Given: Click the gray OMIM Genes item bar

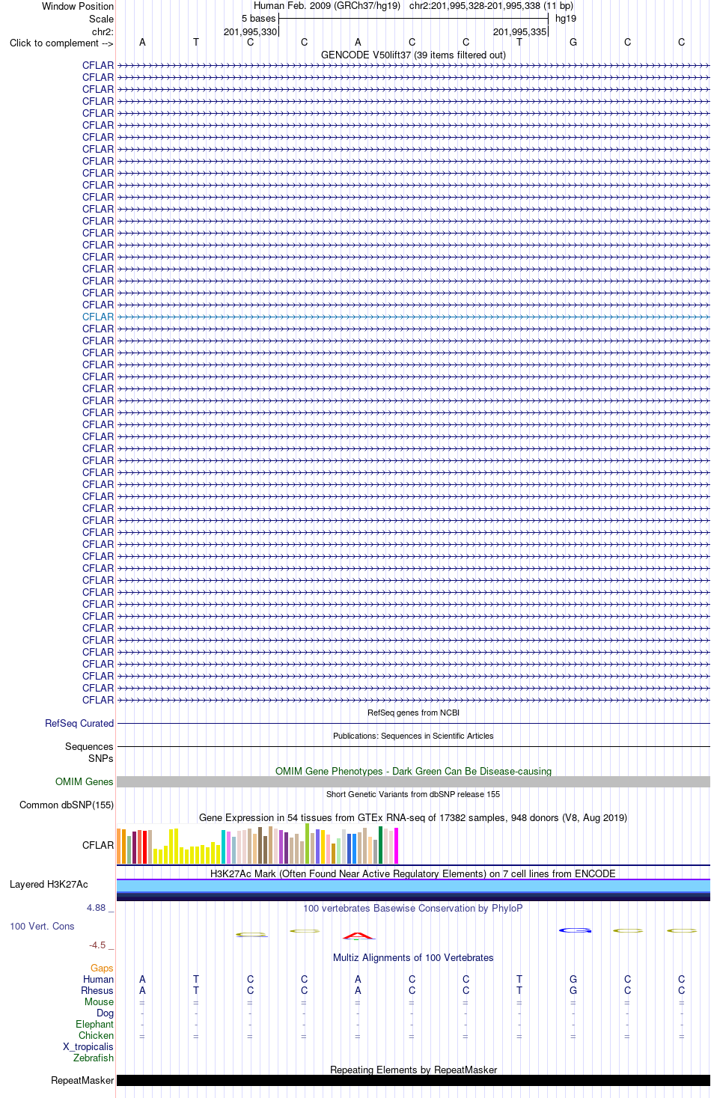Looking at the screenshot, I should (x=413, y=781).
